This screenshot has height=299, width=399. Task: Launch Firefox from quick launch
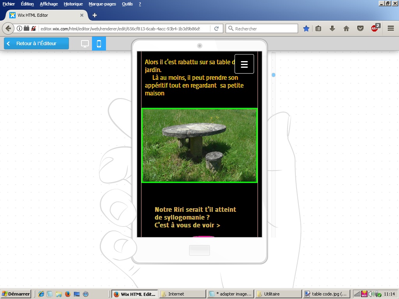[x=68, y=294]
